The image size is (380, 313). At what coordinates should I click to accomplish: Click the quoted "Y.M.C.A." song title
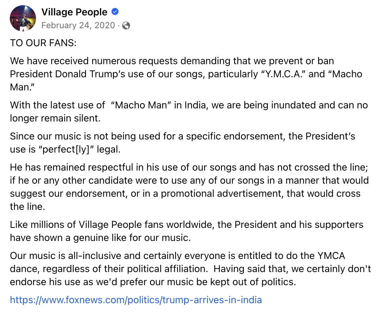click(283, 74)
